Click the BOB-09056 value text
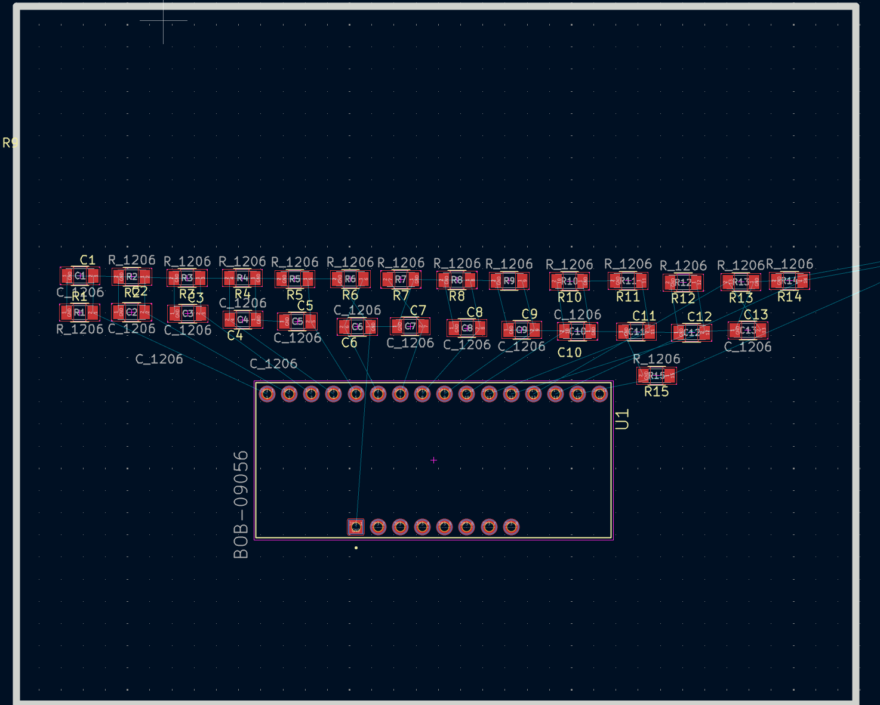Screen dimensions: 880x705 [x=241, y=505]
